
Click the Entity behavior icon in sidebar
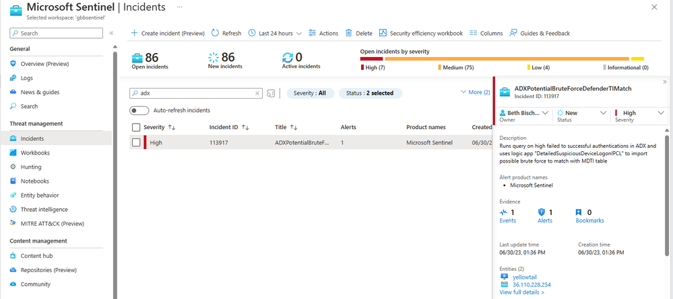(13, 196)
